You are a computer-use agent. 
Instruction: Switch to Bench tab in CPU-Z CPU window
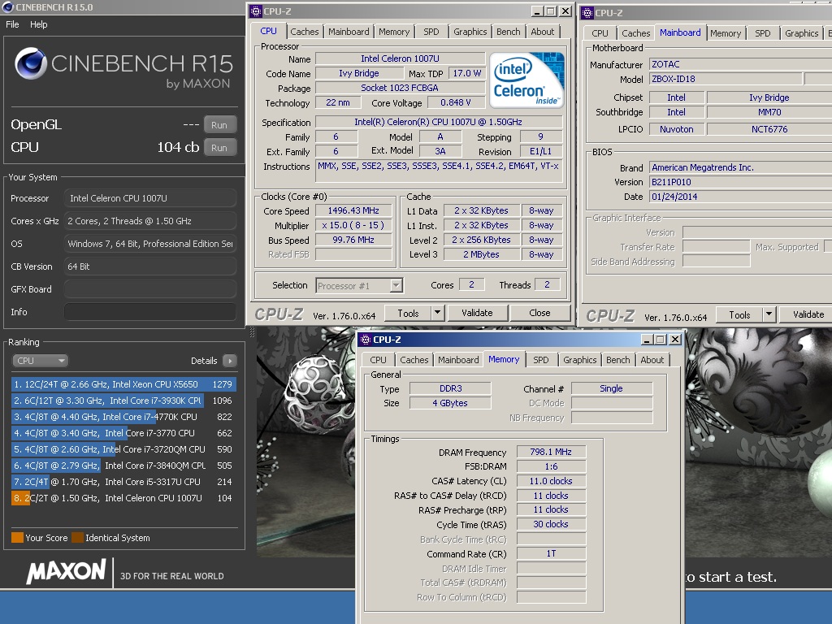509,32
